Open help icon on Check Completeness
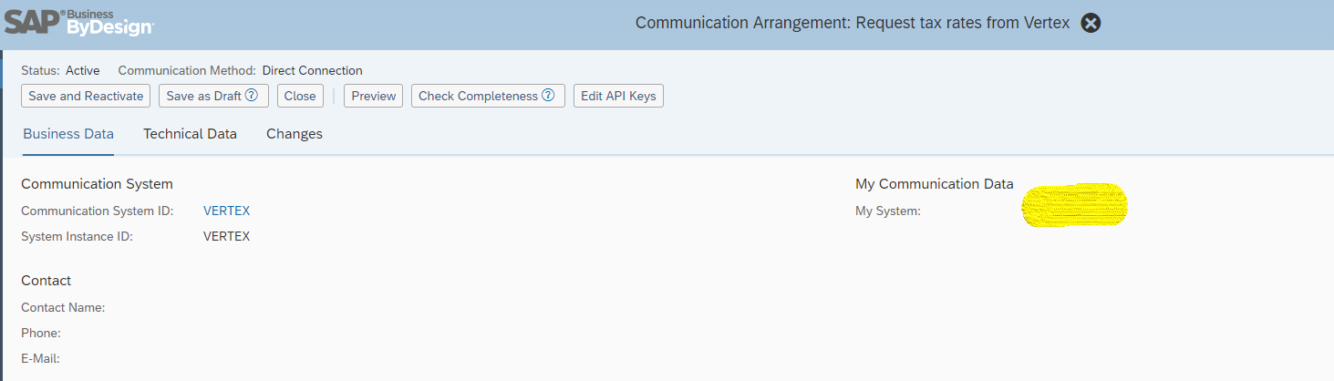 [548, 95]
